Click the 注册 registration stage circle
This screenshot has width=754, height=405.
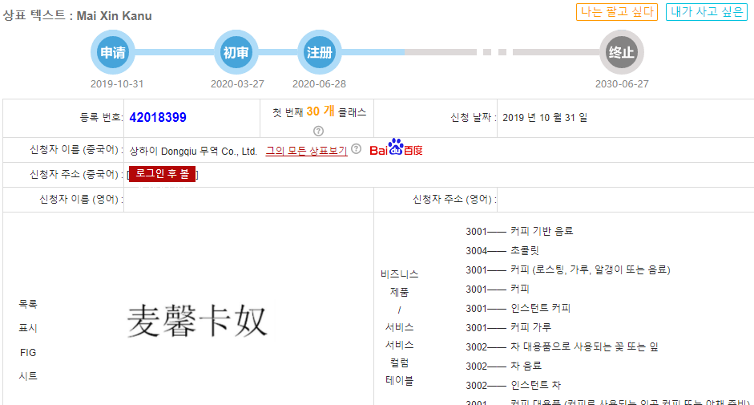(x=319, y=52)
